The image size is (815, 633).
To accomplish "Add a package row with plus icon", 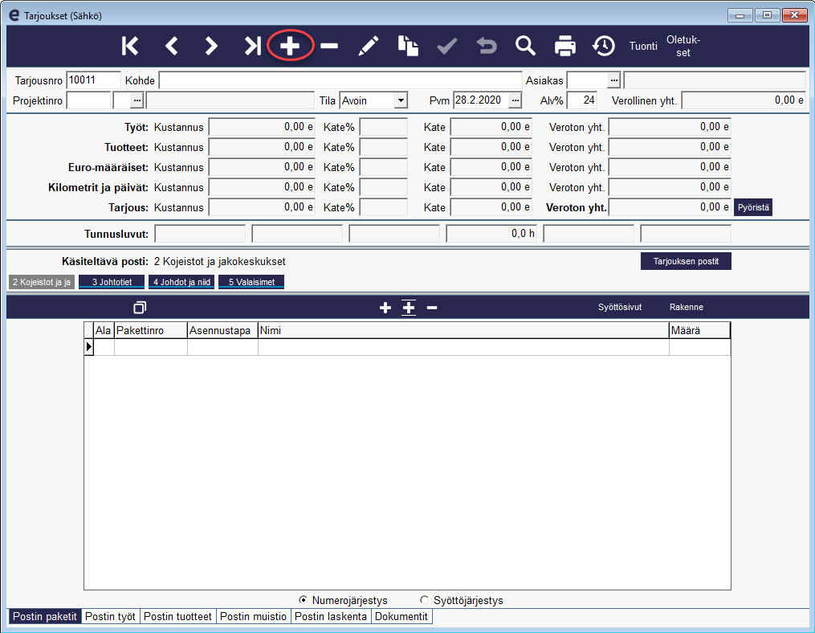I will coord(385,308).
